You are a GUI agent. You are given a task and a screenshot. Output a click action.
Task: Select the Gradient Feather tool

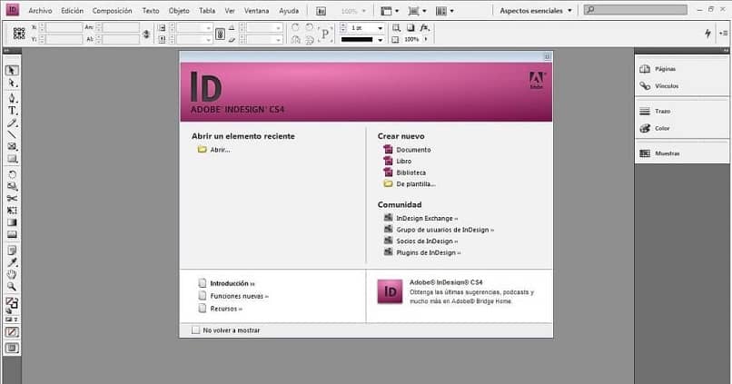click(12, 234)
